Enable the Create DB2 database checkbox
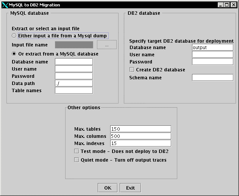Viewport: 239px width, 196px height. click(x=132, y=70)
